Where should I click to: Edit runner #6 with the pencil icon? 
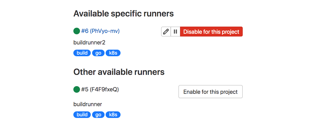[166, 32]
